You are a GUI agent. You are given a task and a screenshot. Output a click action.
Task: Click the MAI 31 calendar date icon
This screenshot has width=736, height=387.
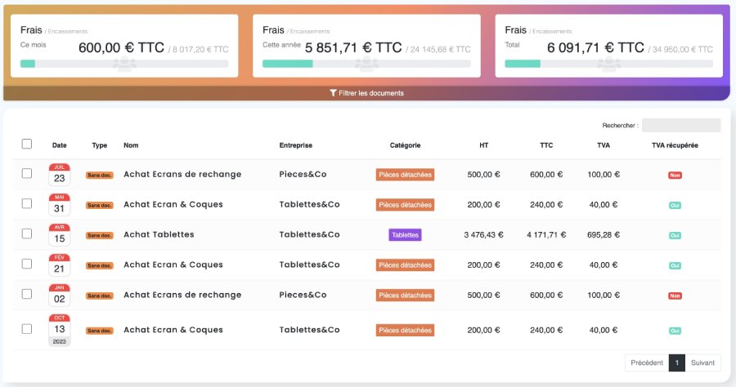[60, 204]
